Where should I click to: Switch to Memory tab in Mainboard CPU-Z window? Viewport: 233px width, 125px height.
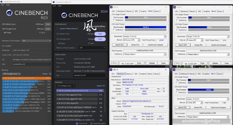coord(129,74)
